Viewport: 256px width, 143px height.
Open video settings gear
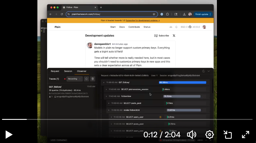pyautogui.click(x=209, y=135)
